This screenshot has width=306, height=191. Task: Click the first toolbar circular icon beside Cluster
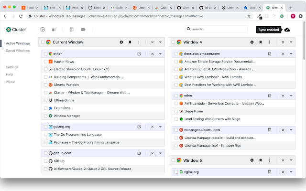tap(43, 30)
